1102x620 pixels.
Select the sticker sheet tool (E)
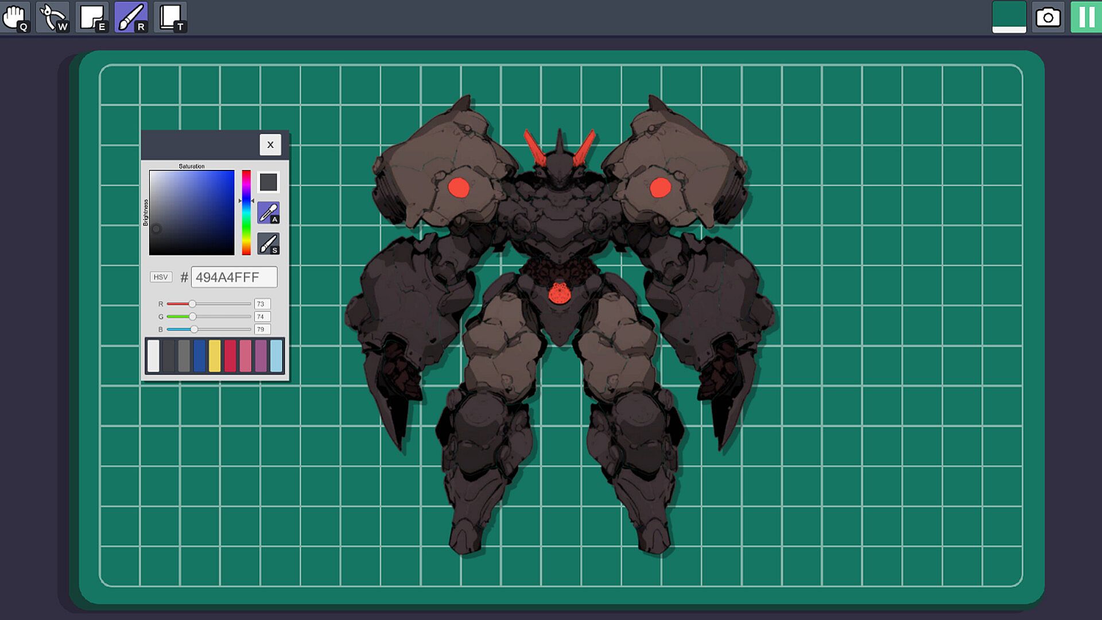[x=92, y=17]
